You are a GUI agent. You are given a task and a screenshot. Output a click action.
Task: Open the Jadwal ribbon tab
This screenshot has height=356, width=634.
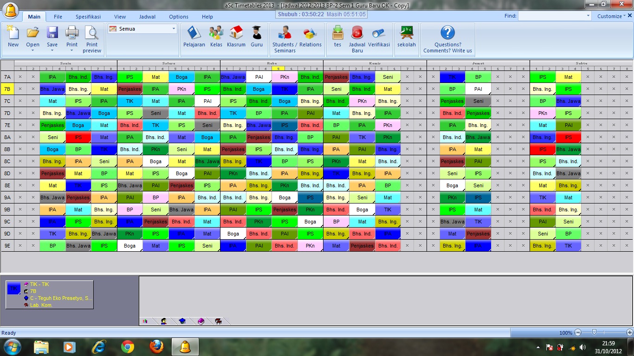pos(148,17)
